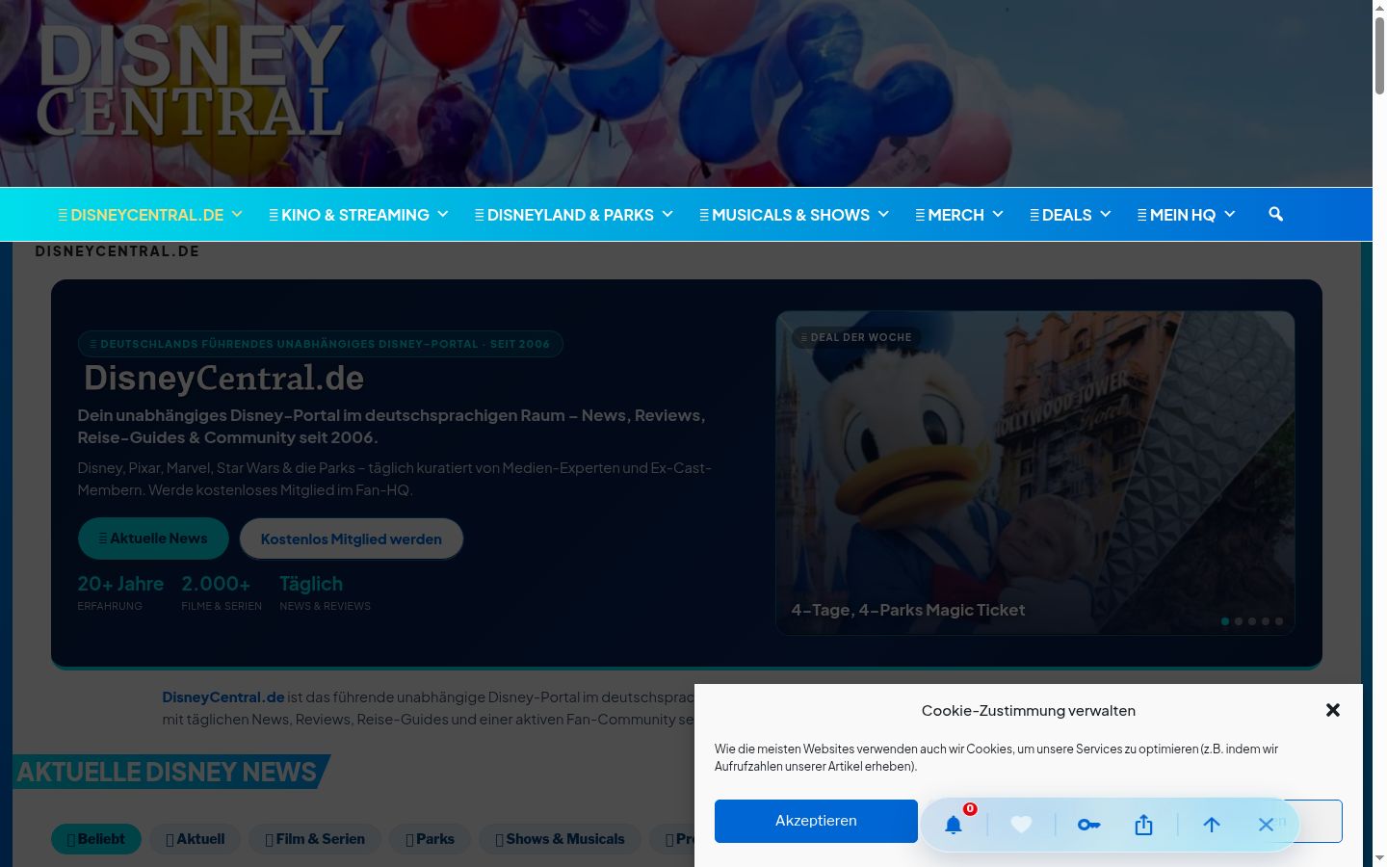Open the site search magnifier
The width and height of the screenshot is (1387, 867).
coord(1275,214)
